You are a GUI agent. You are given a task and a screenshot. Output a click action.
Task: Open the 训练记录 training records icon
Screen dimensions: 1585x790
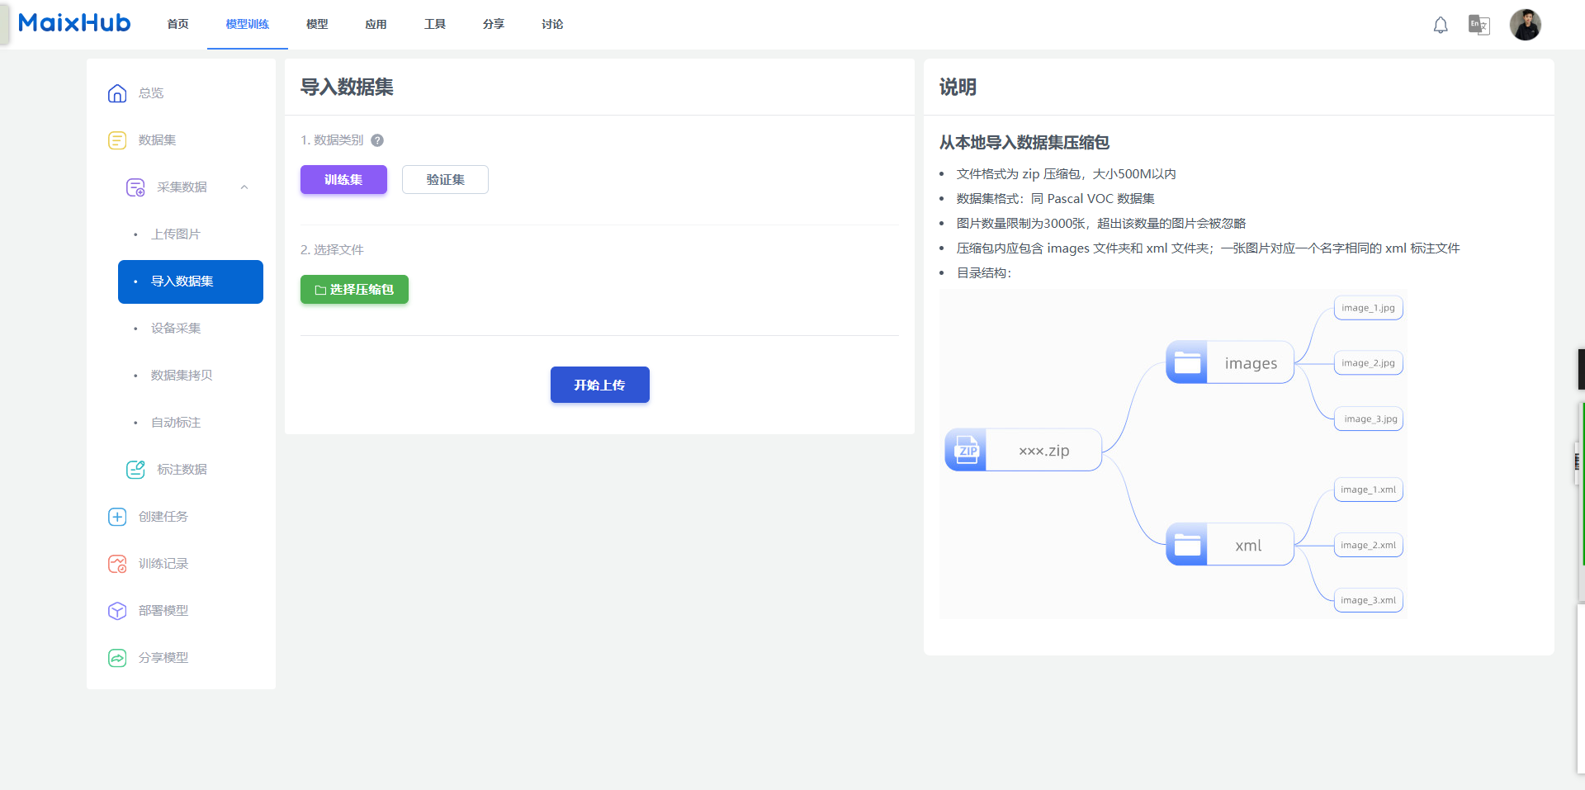pos(117,564)
